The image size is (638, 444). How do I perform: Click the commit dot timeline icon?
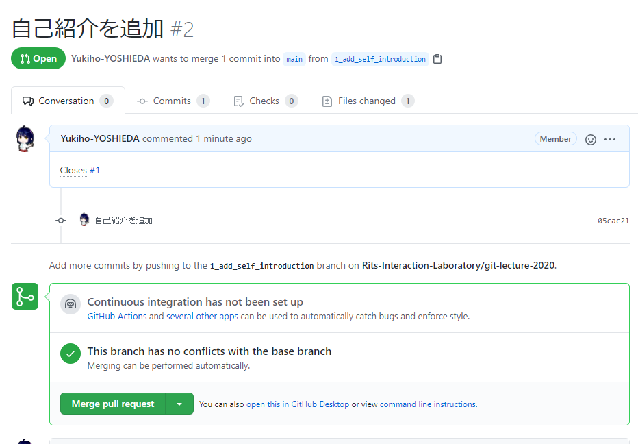point(61,221)
